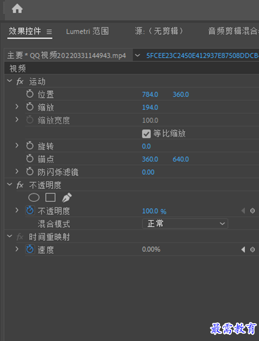259x341 pixels.
Task: Switch to the 源:(无剪辑) tab
Action: point(159,31)
